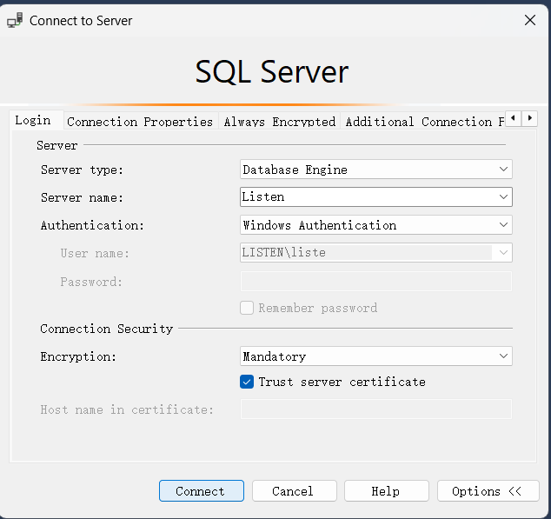Click the Password input field

tap(376, 281)
